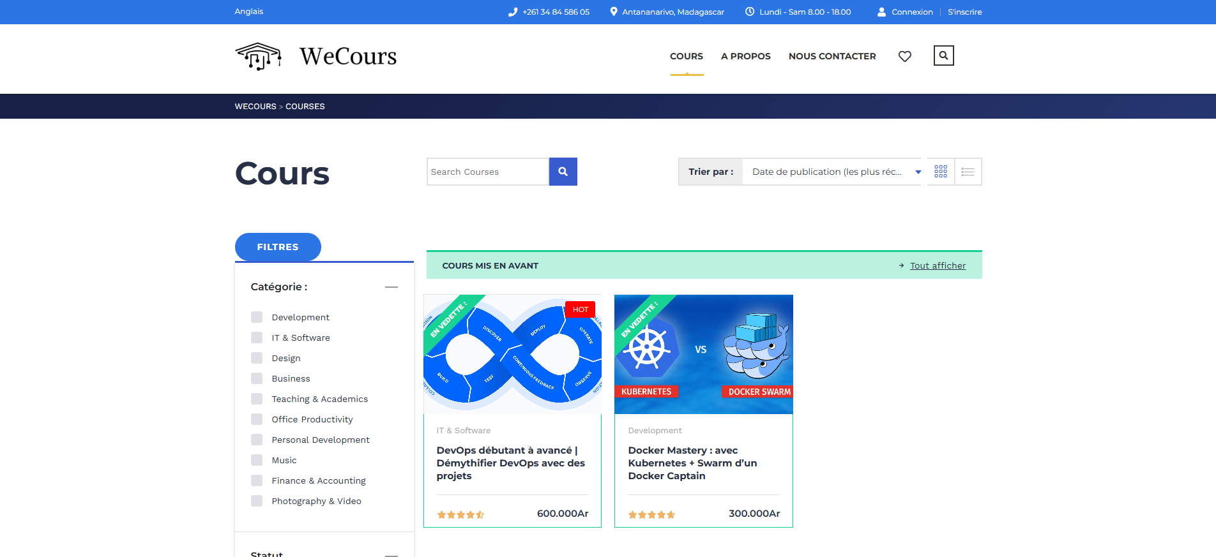Collapse the Catégorie filter section
This screenshot has width=1216, height=557.
391,287
